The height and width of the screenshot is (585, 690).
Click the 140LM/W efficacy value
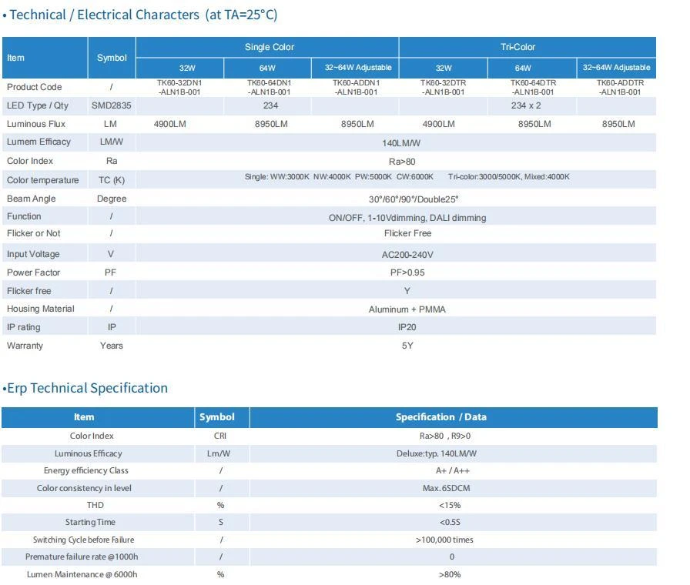(x=401, y=143)
